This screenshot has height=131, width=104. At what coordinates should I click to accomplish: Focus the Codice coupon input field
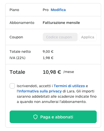60,37
